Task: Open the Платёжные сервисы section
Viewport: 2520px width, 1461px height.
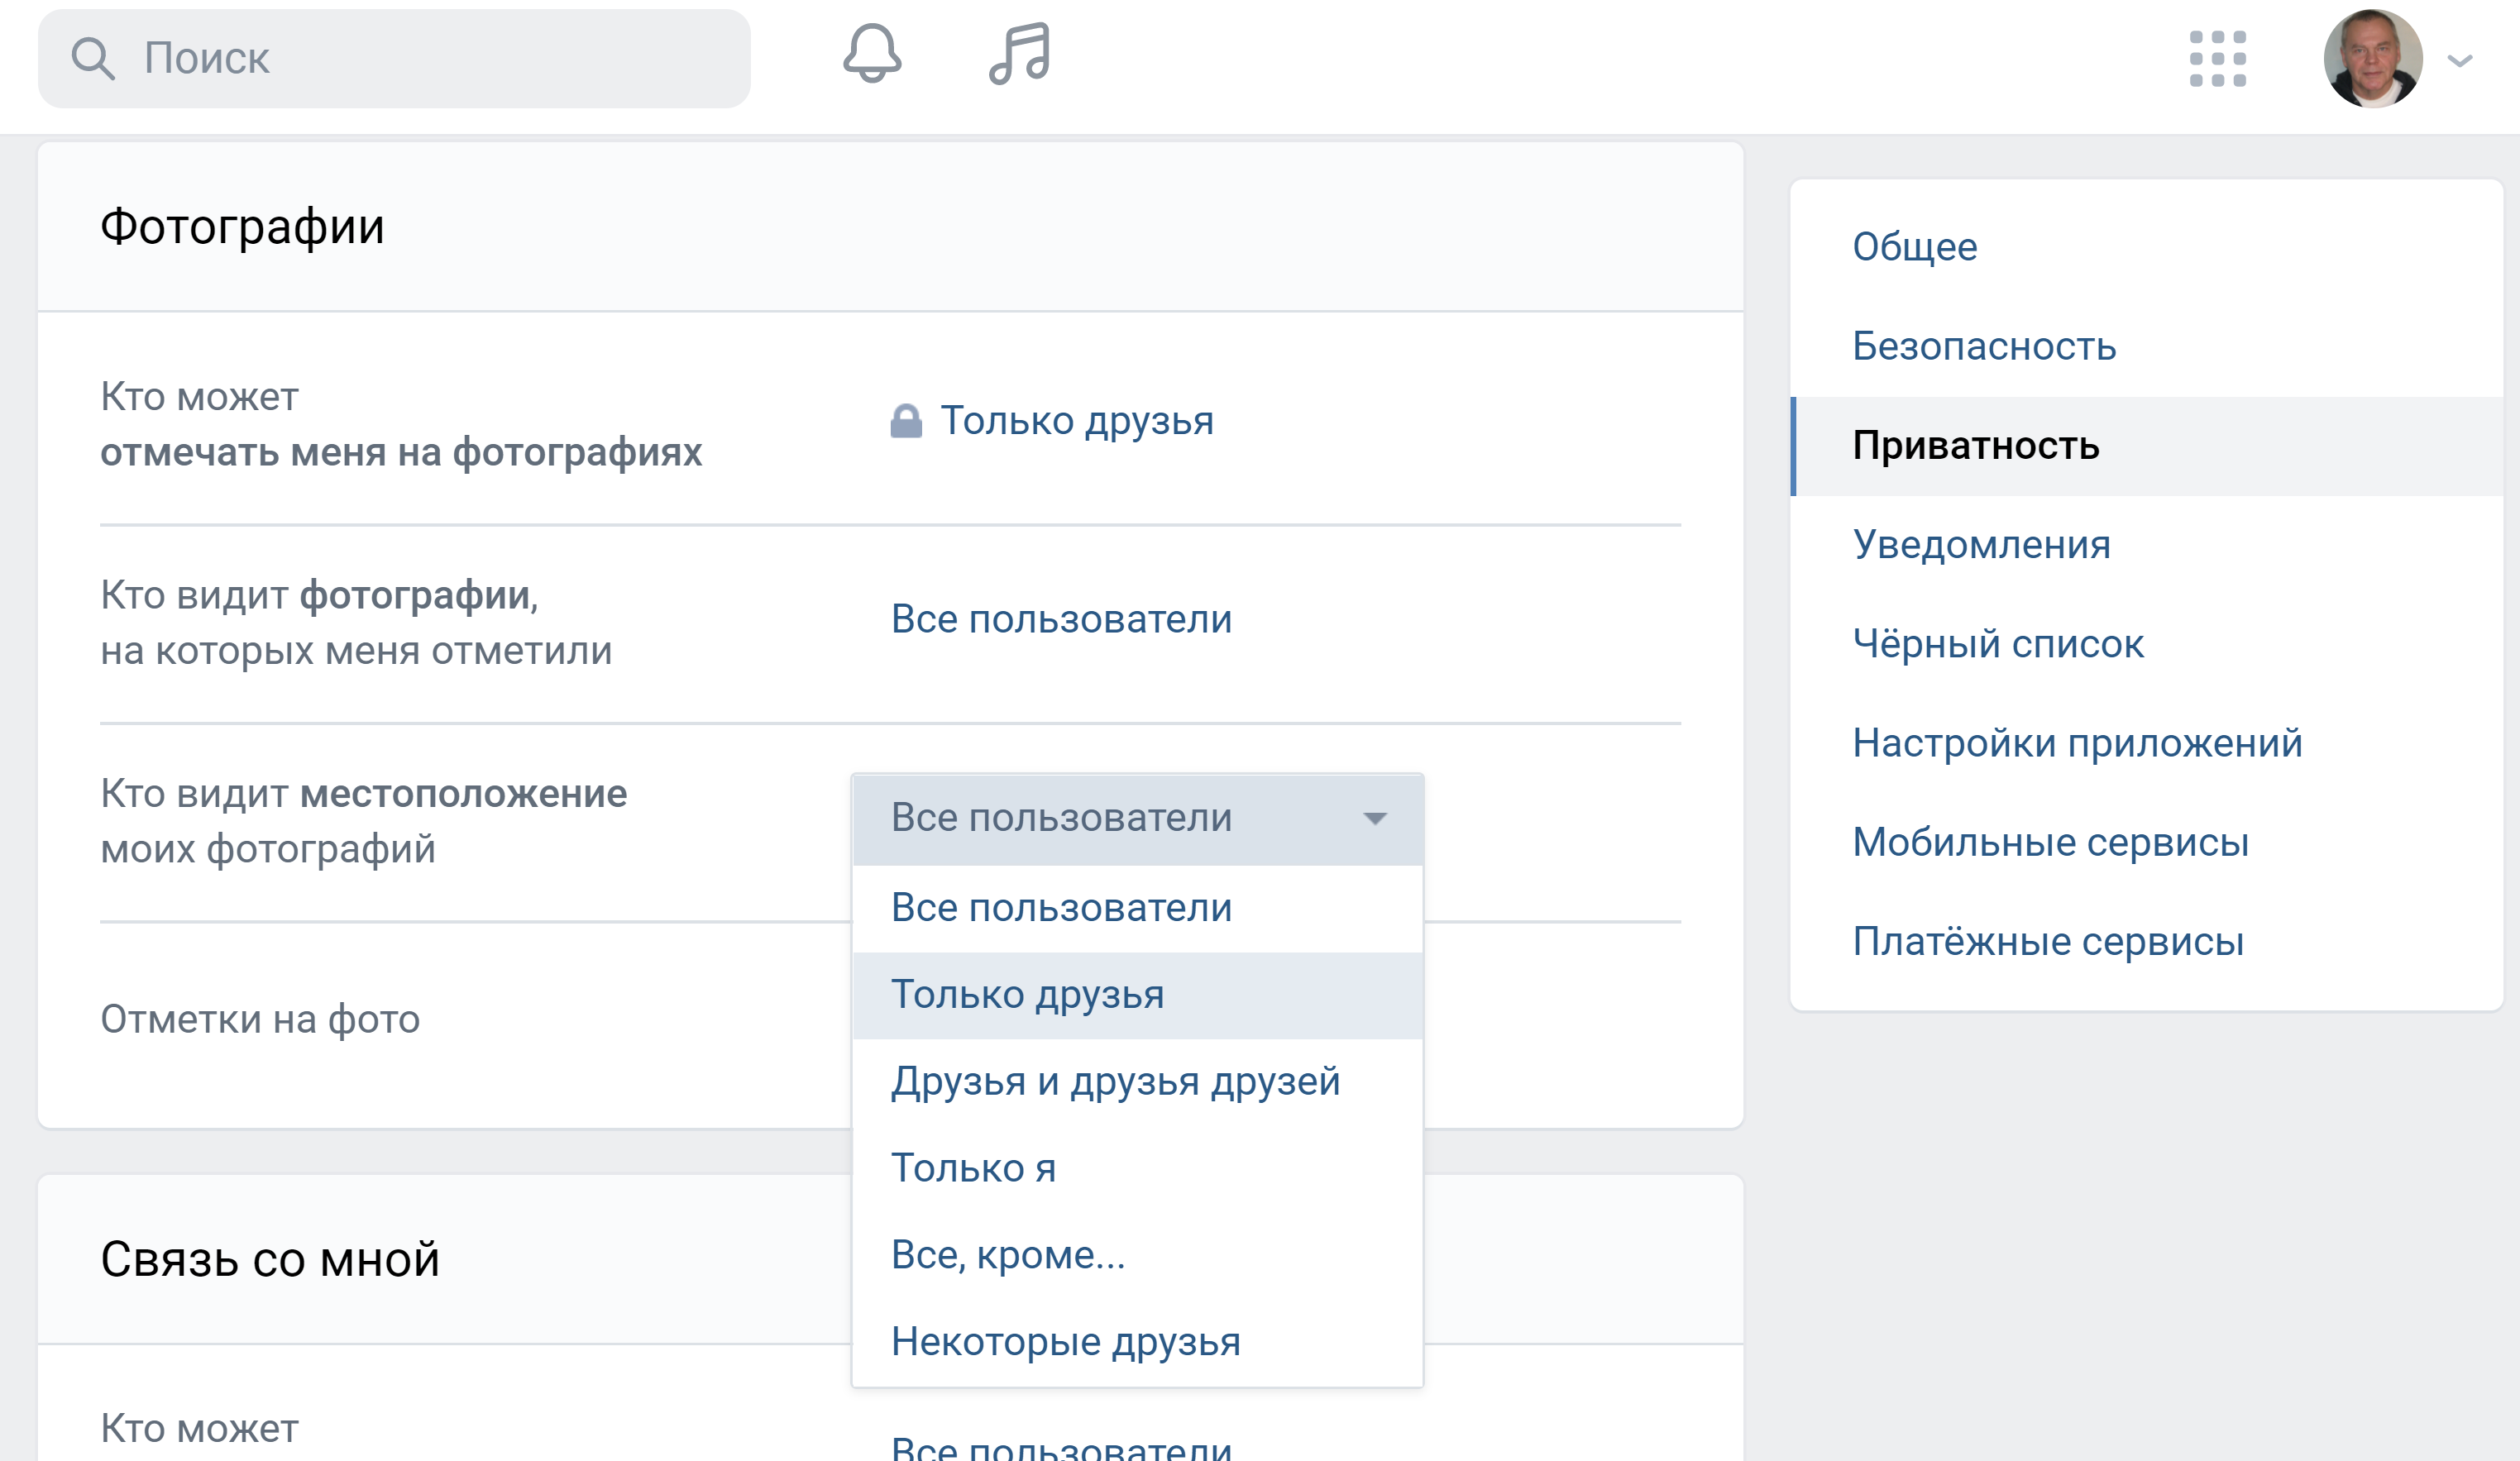Action: point(2146,941)
